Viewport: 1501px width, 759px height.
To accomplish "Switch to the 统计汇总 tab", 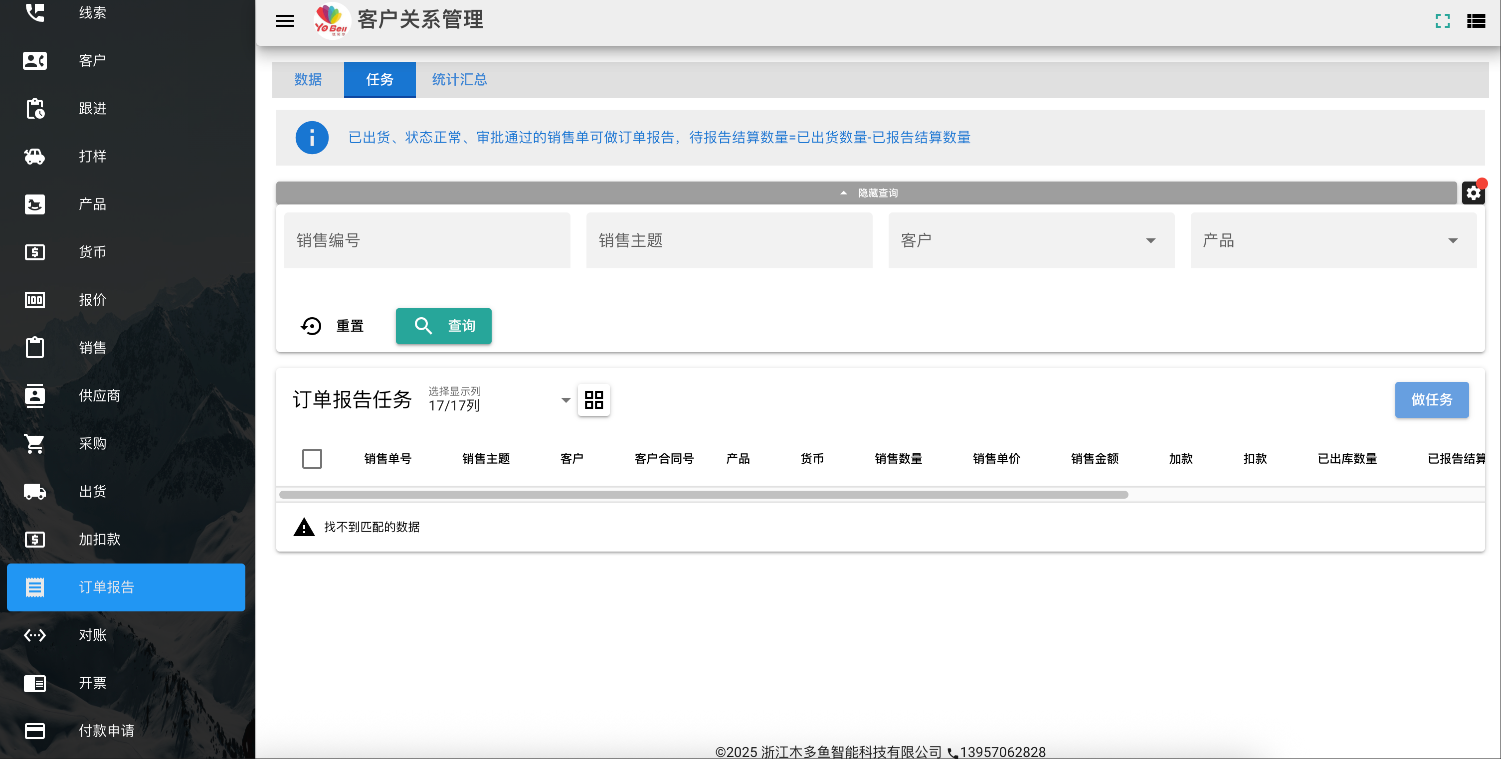I will [459, 79].
